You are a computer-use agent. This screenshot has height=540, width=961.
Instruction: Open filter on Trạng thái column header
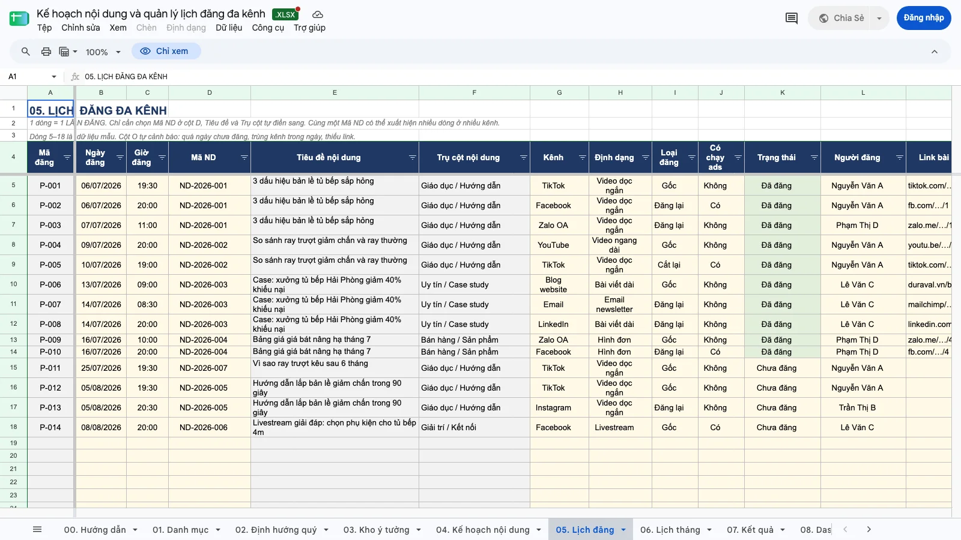(x=814, y=158)
